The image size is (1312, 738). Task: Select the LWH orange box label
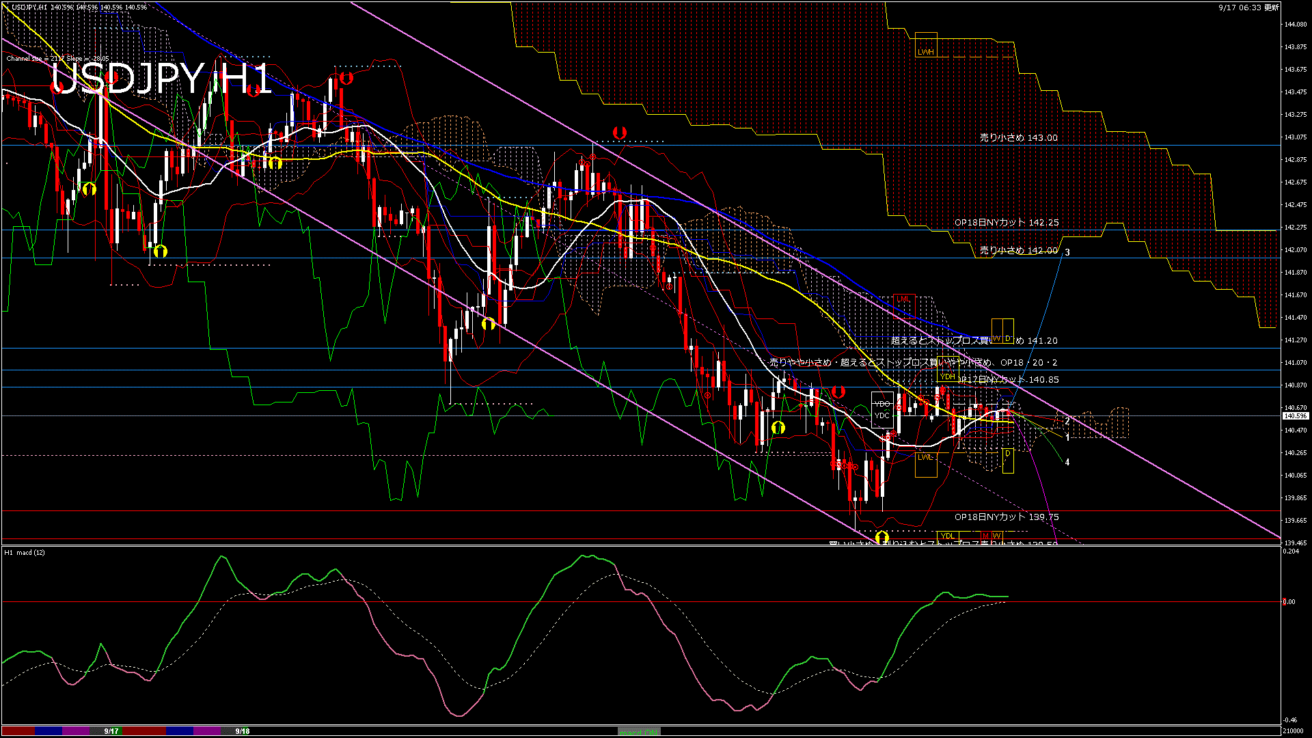pyautogui.click(x=925, y=52)
